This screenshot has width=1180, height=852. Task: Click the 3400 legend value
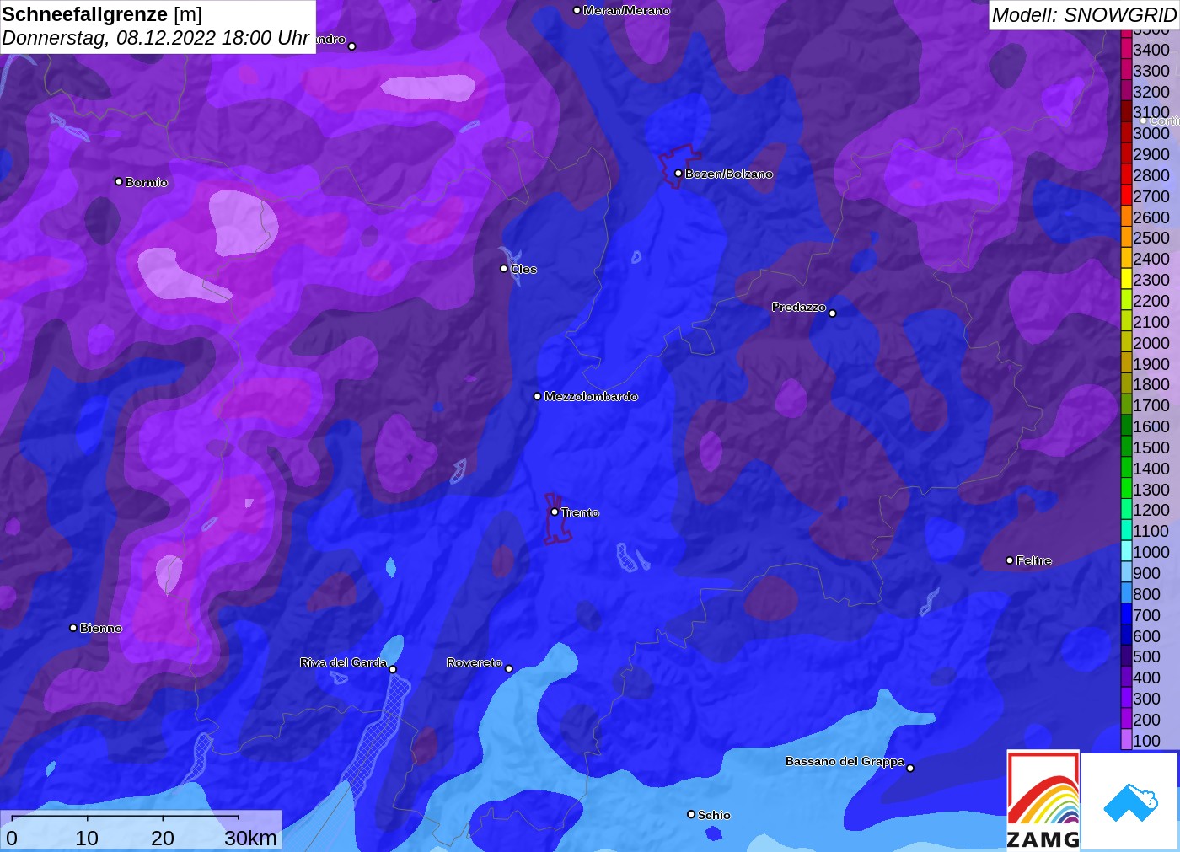(1151, 50)
